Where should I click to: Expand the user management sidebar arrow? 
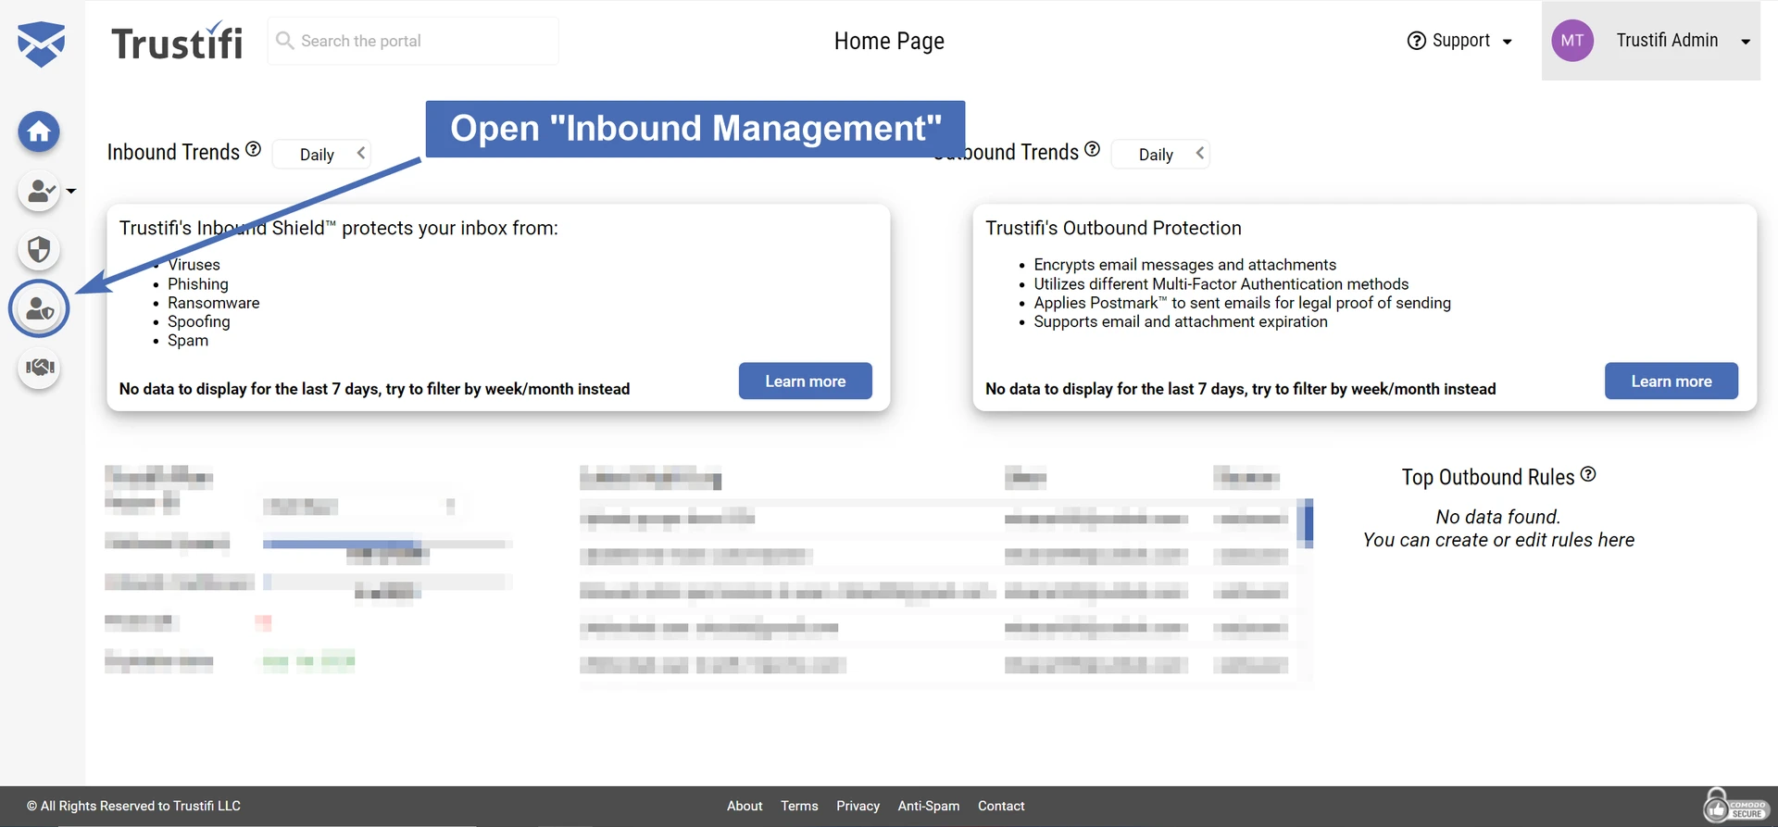71,192
